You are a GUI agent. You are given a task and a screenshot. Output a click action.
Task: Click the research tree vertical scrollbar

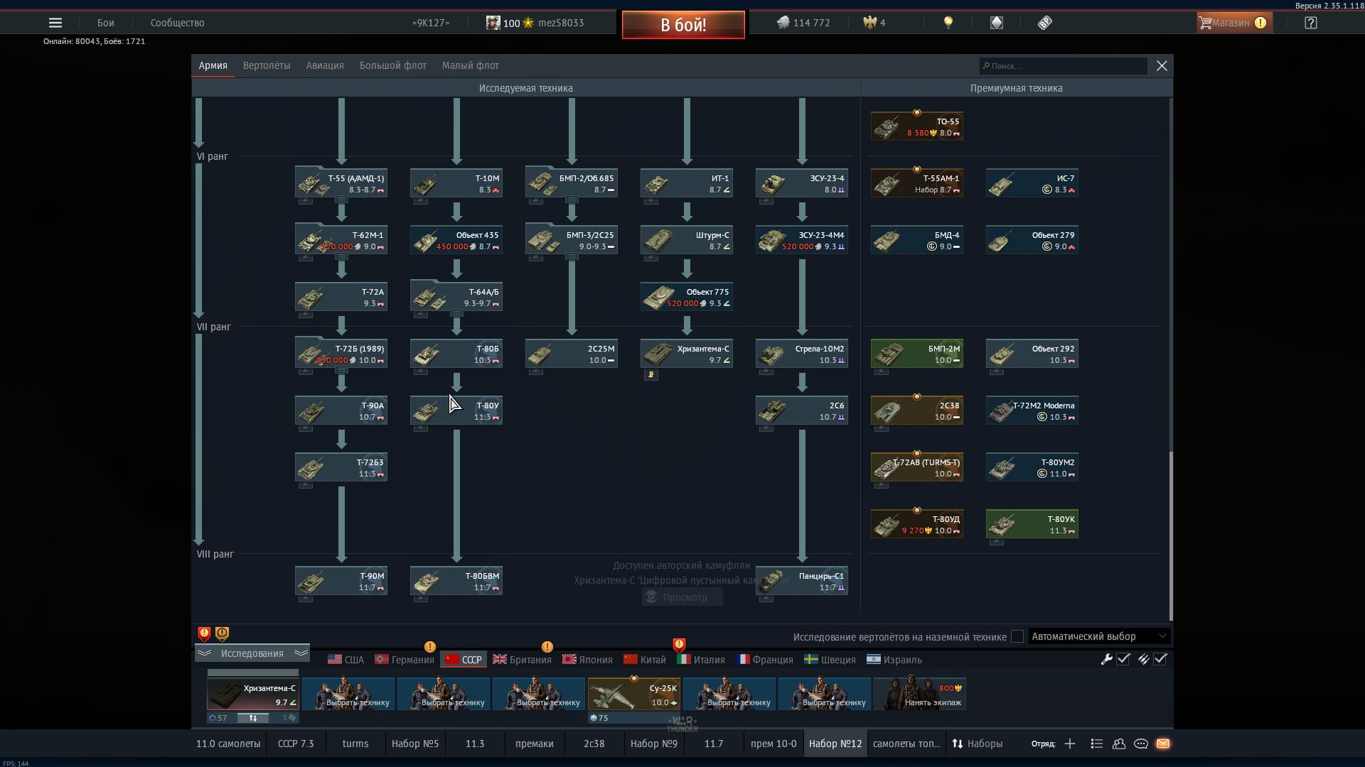pyautogui.click(x=1170, y=536)
